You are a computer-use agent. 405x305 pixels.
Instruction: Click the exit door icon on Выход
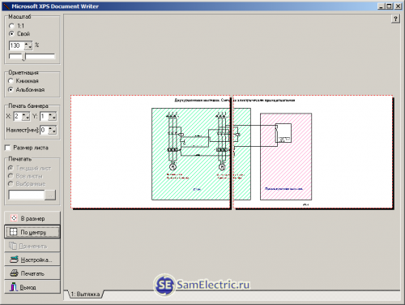tap(14, 286)
